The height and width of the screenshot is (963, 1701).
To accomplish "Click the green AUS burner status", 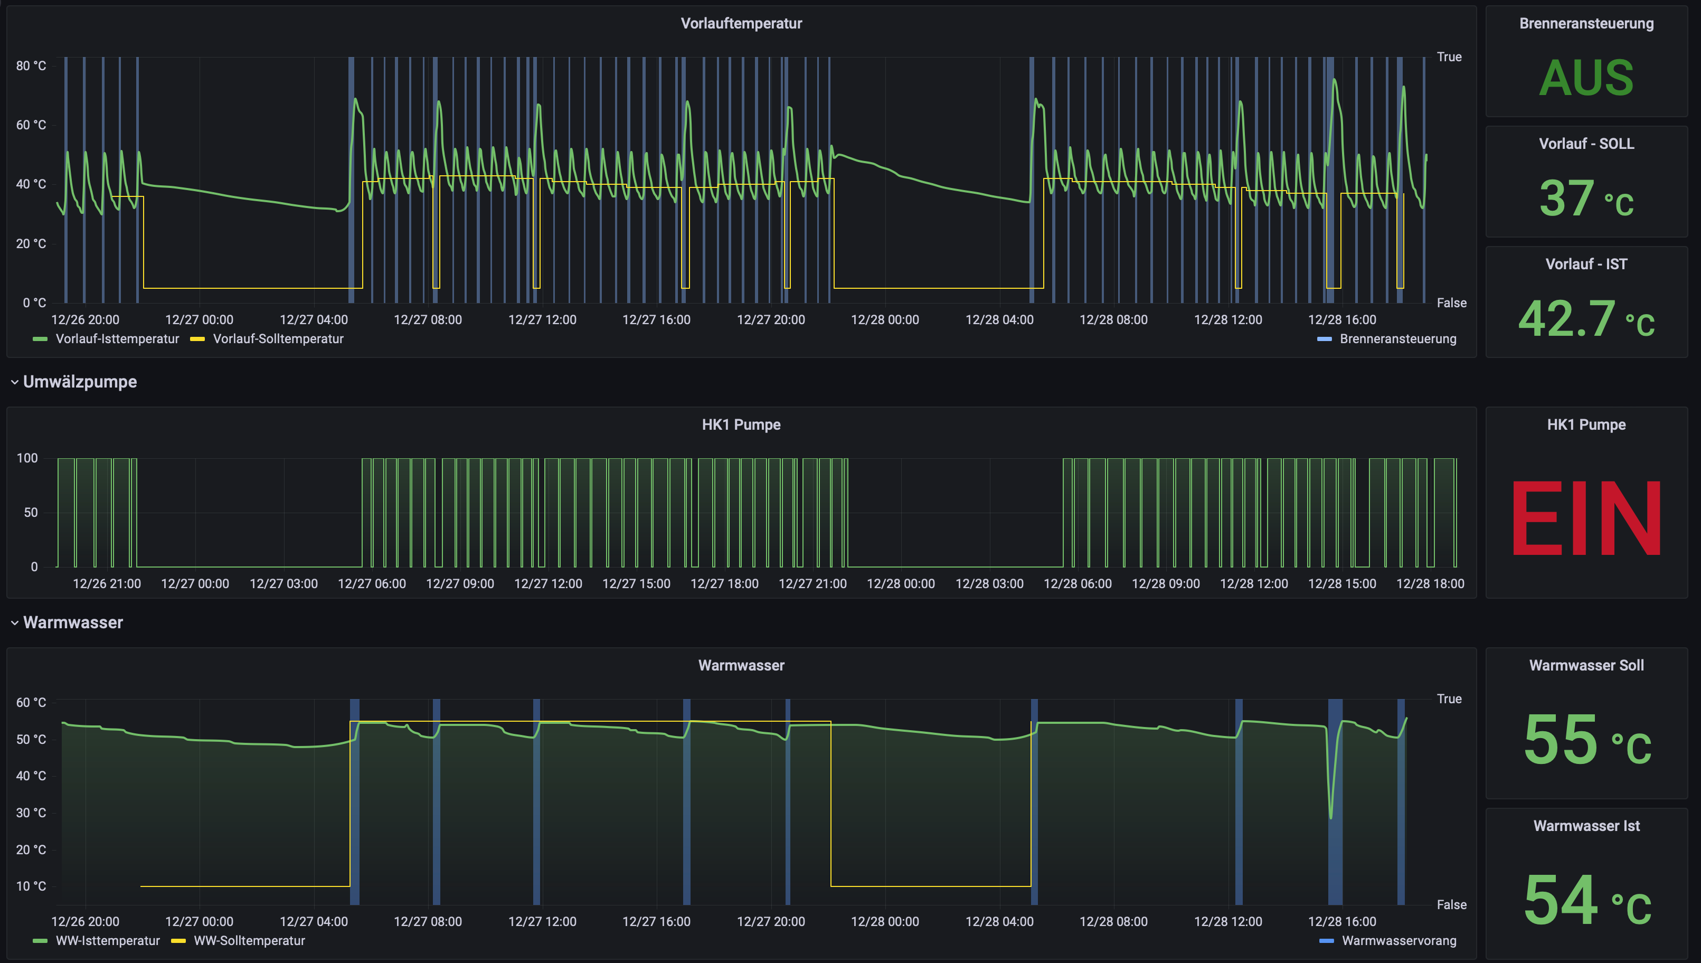I will (x=1586, y=78).
